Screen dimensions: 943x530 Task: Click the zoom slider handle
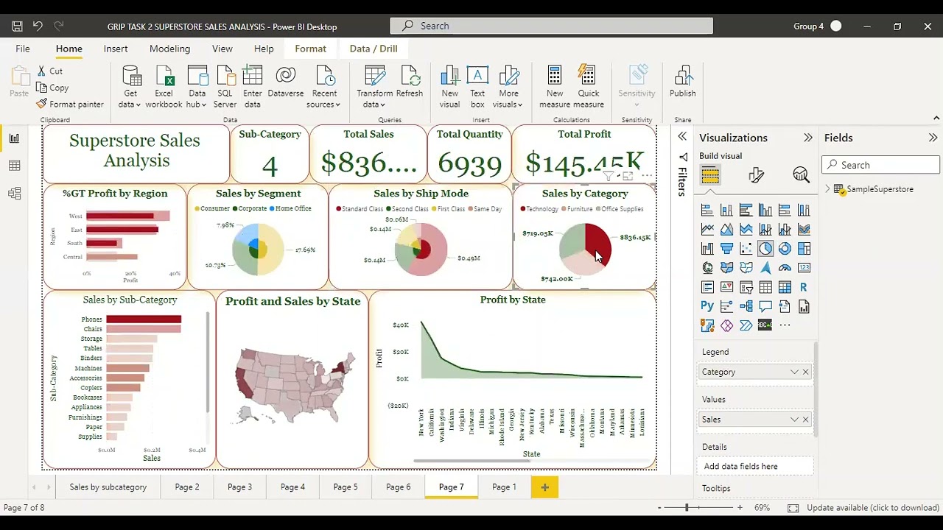tap(687, 507)
